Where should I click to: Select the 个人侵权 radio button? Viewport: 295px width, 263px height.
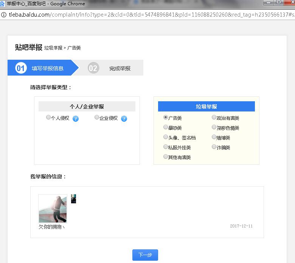coord(48,117)
